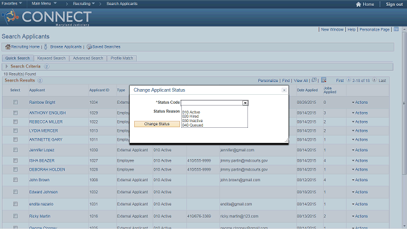Viewport: 407px width, 229px height.
Task: Close the Change Applicant Status dialog
Action: [x=284, y=90]
